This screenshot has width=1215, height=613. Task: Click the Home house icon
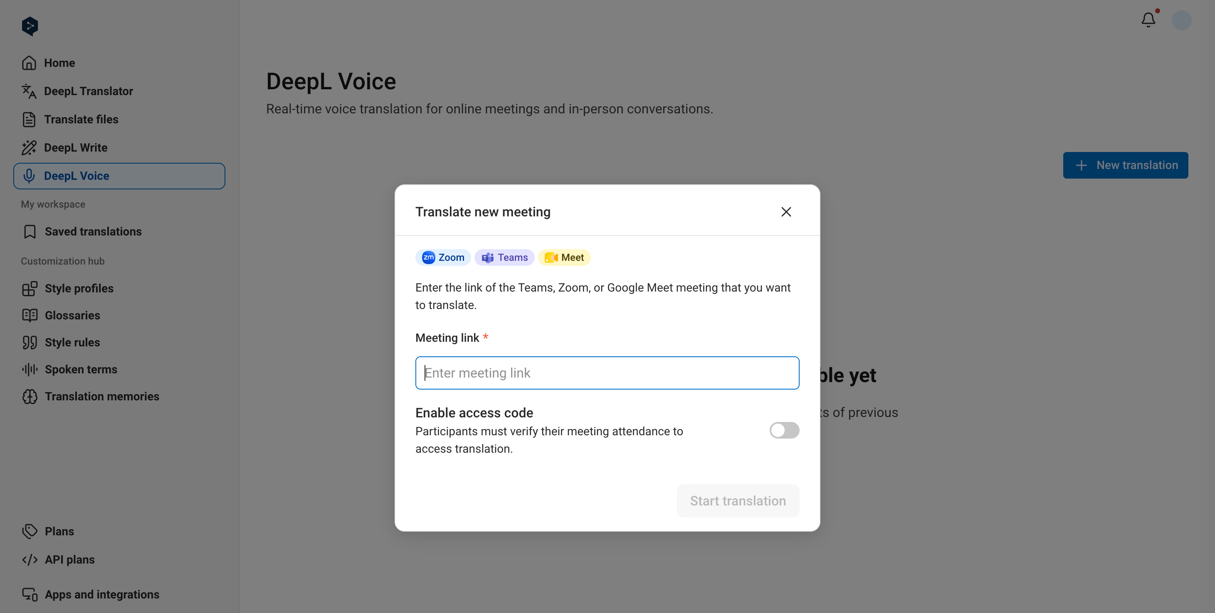pos(29,63)
